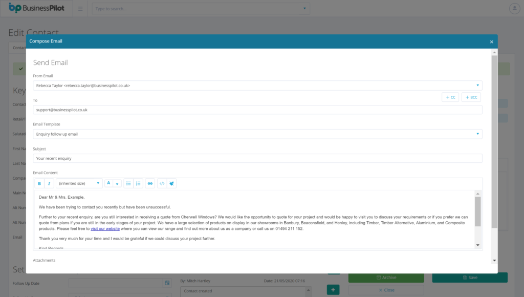Click the clean formatting icon
The image size is (524, 297).
[x=172, y=183]
